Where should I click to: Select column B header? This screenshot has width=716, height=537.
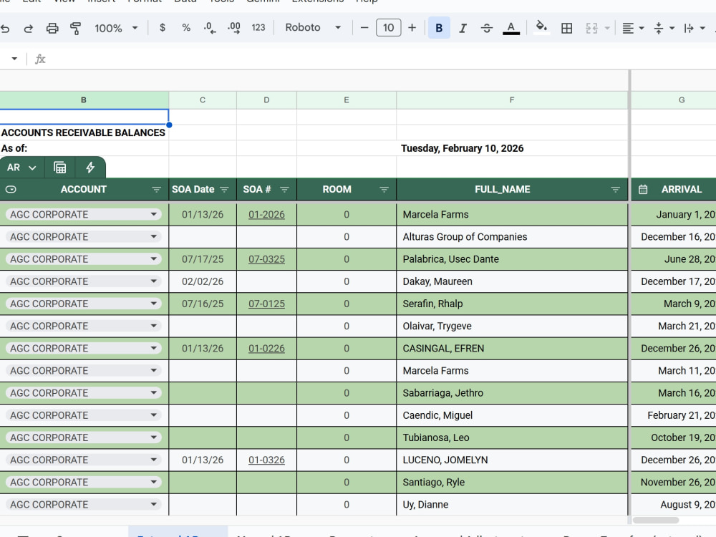[84, 100]
